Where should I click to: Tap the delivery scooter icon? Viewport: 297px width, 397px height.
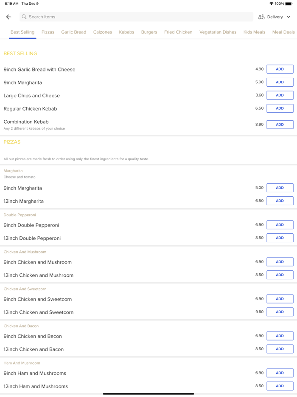click(x=261, y=17)
